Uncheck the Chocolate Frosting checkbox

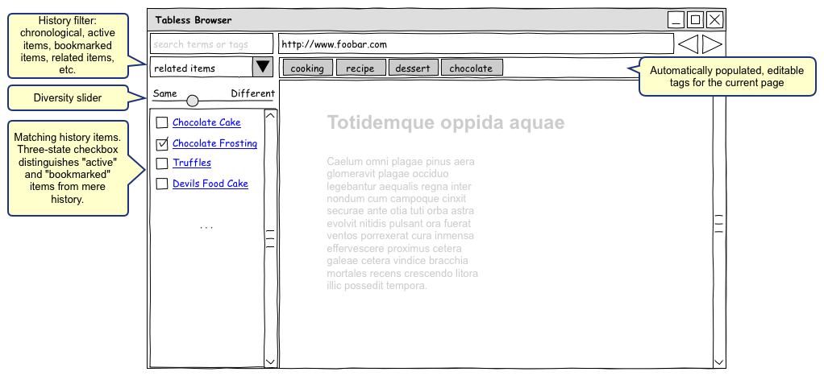(162, 144)
